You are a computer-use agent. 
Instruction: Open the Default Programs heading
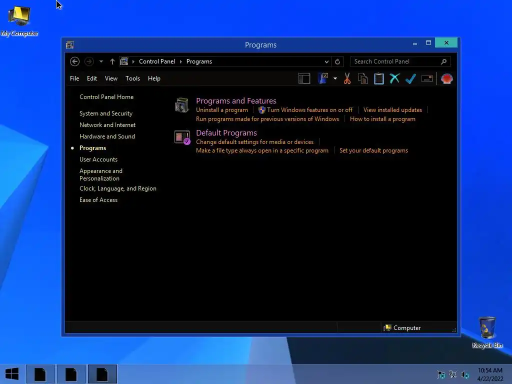click(x=226, y=133)
